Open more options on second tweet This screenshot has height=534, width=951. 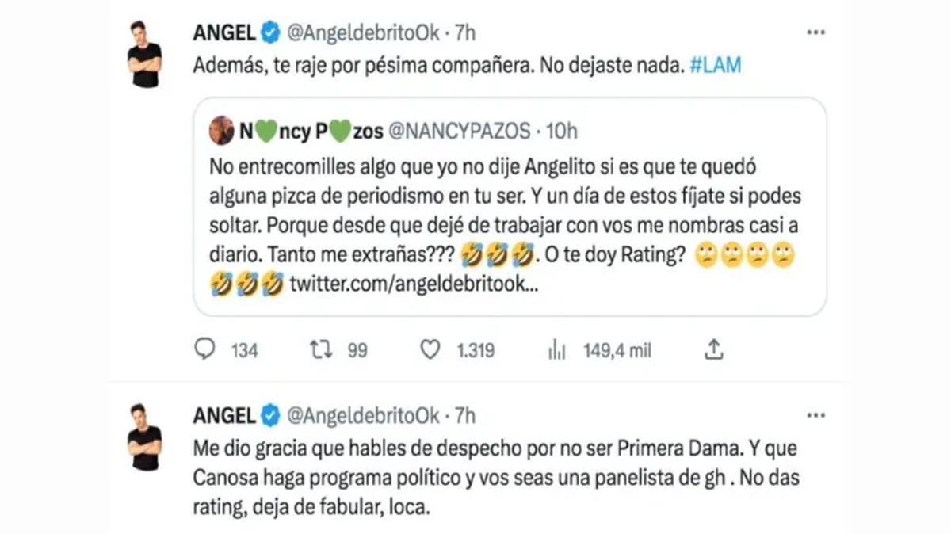click(815, 414)
